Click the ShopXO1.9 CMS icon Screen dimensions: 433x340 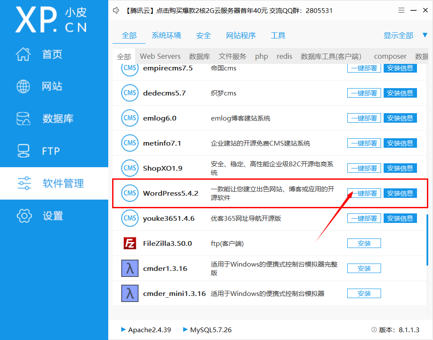130,168
